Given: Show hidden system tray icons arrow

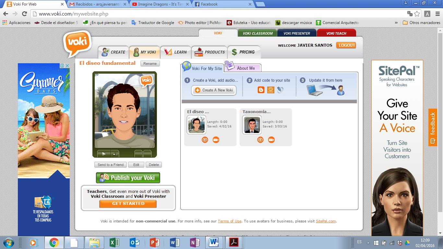Looking at the screenshot, I should click(x=368, y=243).
